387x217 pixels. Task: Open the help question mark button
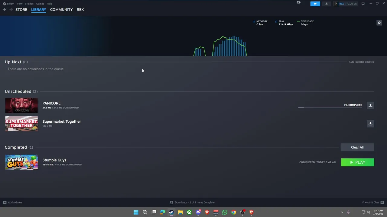(x=336, y=4)
